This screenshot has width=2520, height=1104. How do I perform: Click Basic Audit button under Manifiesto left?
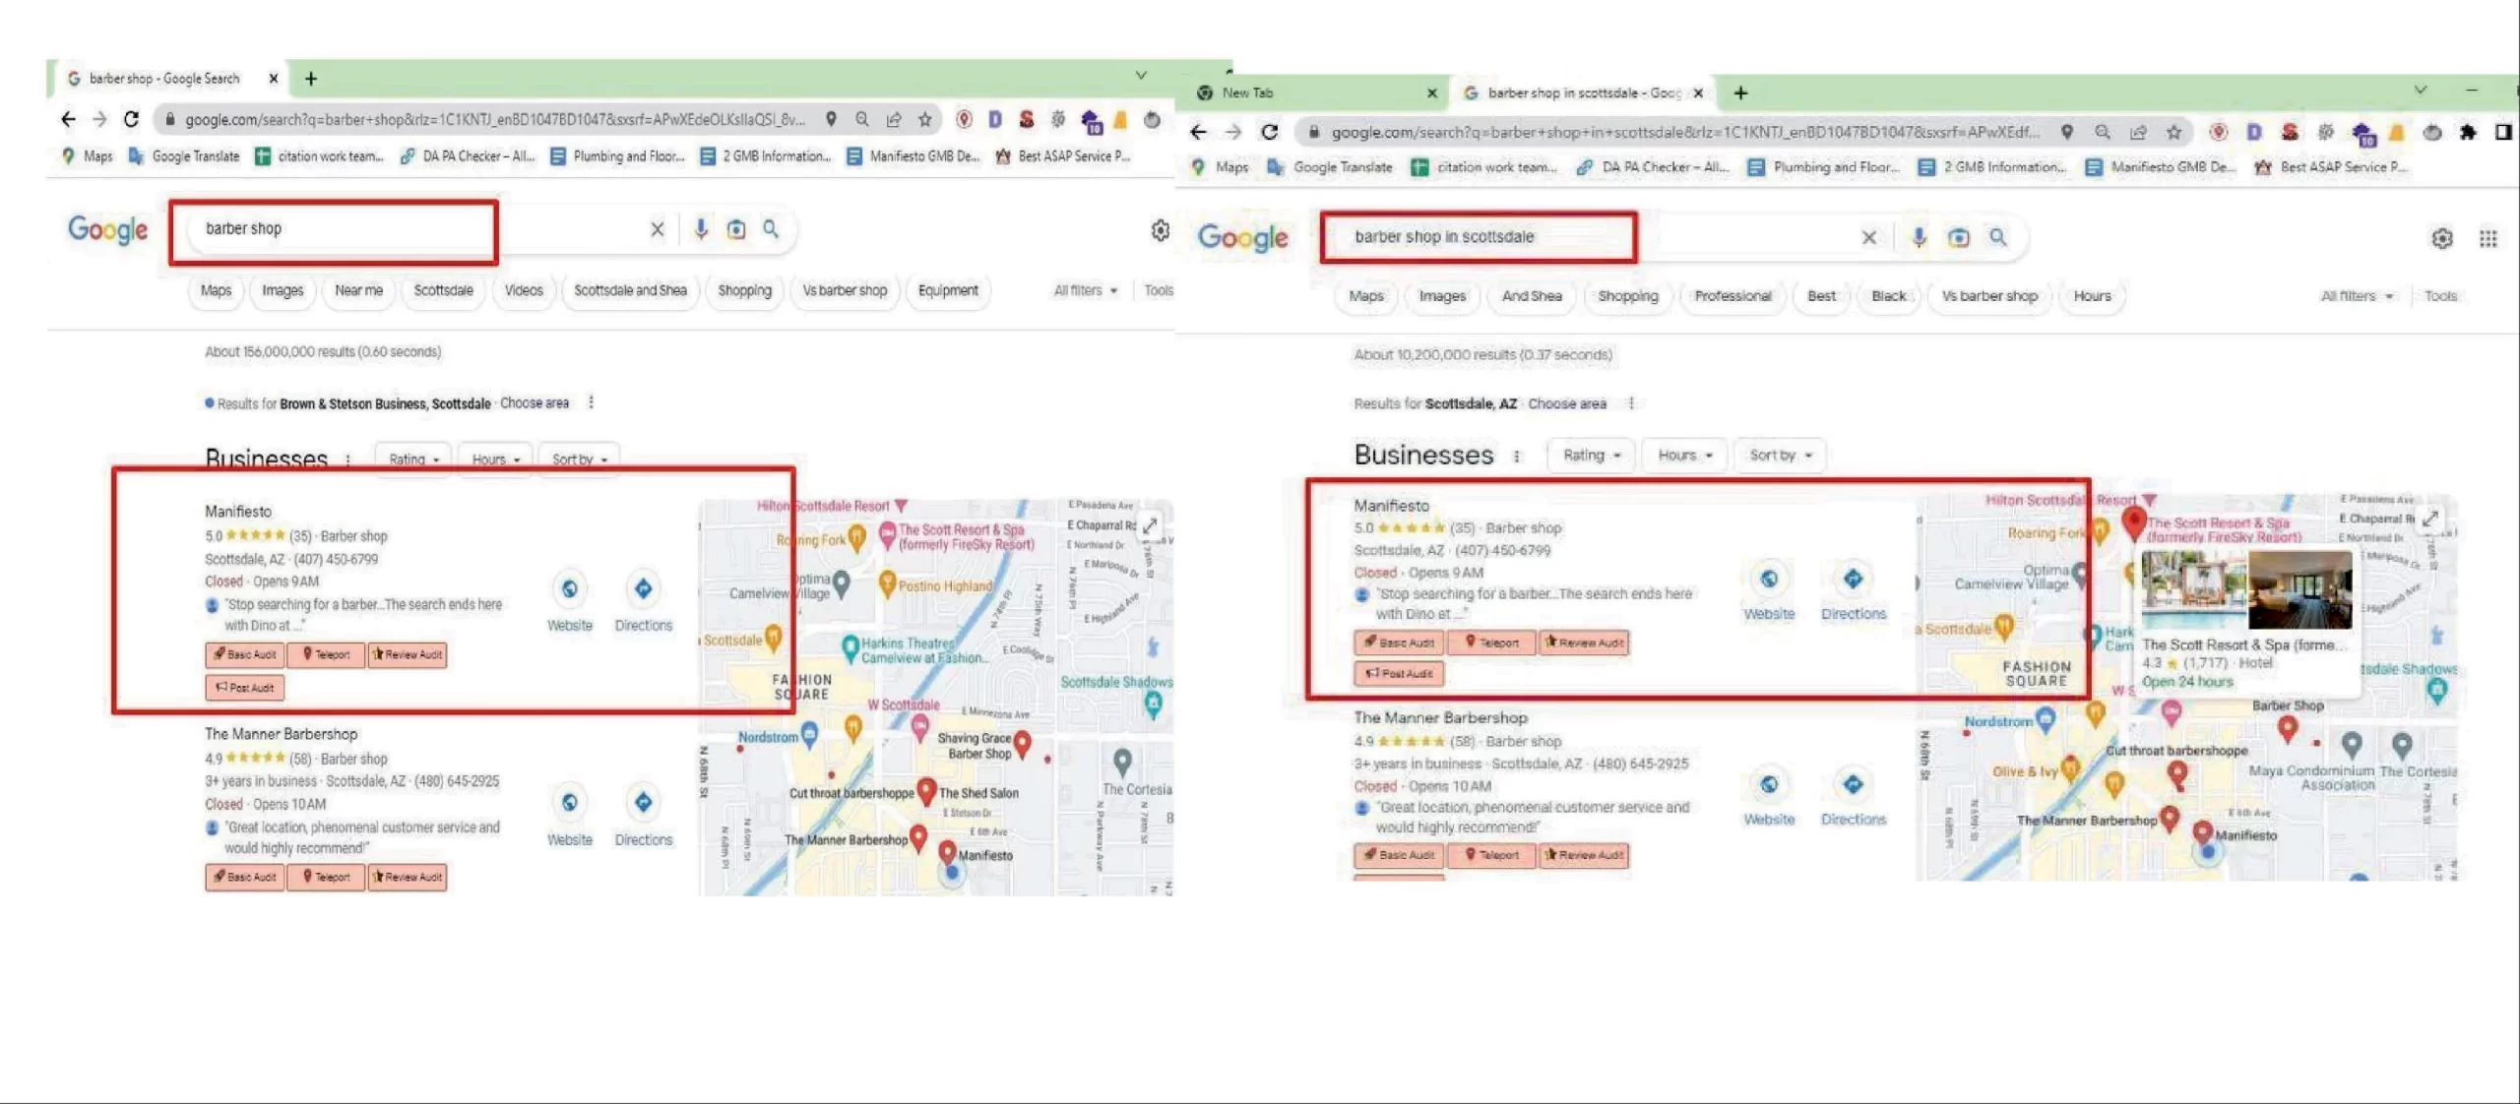(245, 654)
